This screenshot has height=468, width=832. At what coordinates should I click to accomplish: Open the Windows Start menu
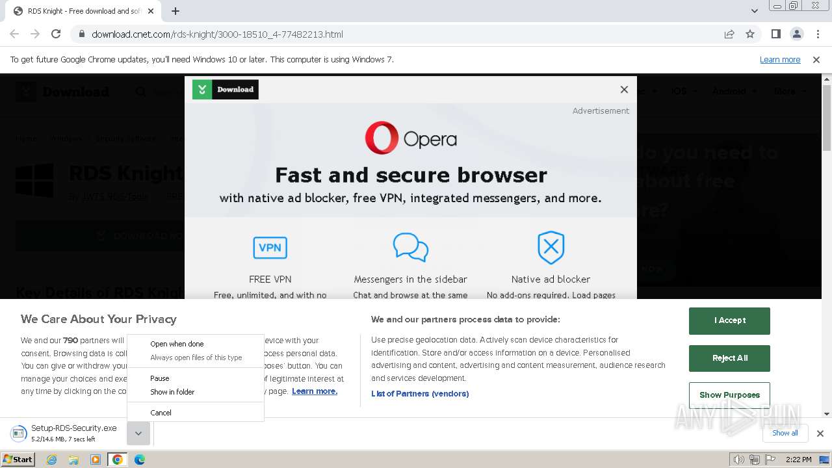(x=18, y=460)
